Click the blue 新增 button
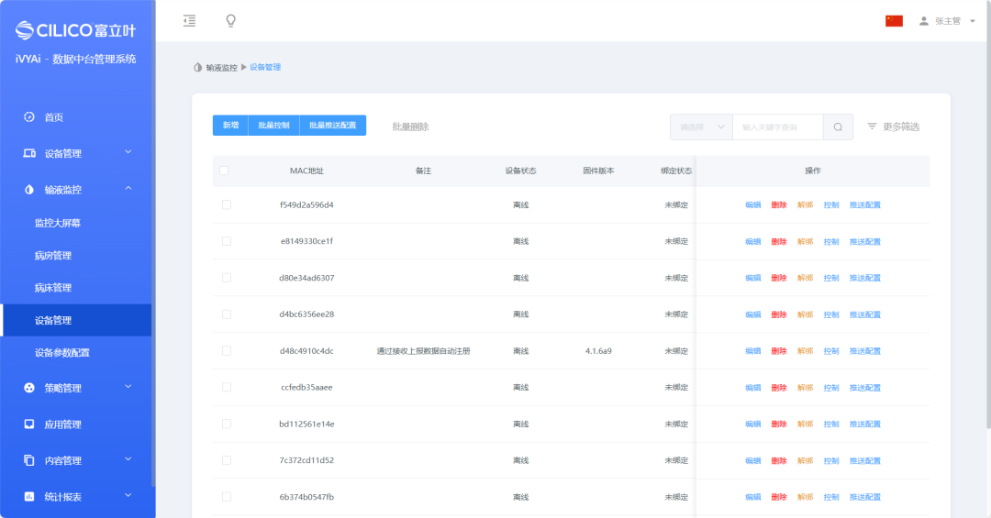Screen dimensions: 991x518 (x=230, y=126)
